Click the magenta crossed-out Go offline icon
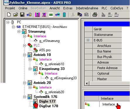 [x=44, y=15]
